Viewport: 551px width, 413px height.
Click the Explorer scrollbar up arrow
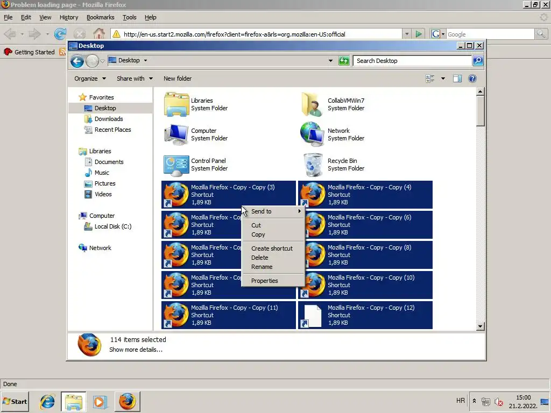coord(481,91)
